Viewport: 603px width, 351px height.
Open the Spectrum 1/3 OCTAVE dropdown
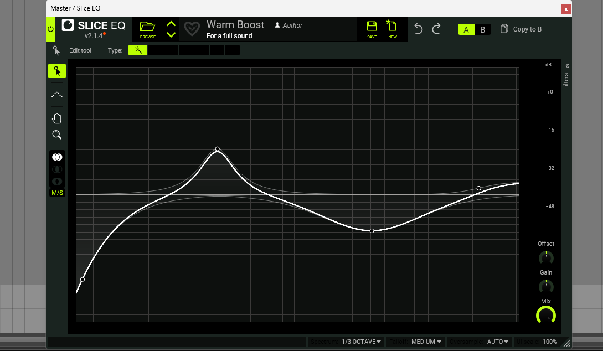[x=360, y=342]
